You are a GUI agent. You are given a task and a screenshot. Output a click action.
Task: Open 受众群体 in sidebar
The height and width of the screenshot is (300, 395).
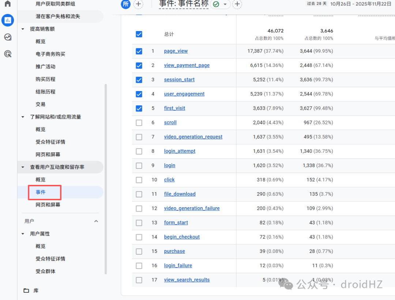[45, 271]
